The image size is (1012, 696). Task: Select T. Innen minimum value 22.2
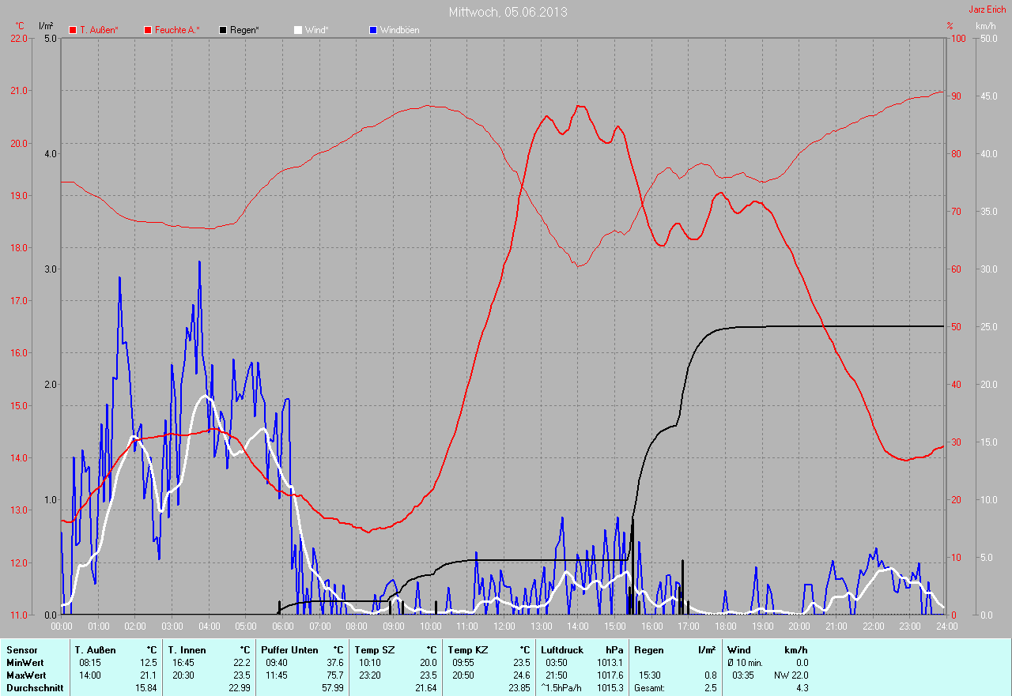pyautogui.click(x=241, y=663)
